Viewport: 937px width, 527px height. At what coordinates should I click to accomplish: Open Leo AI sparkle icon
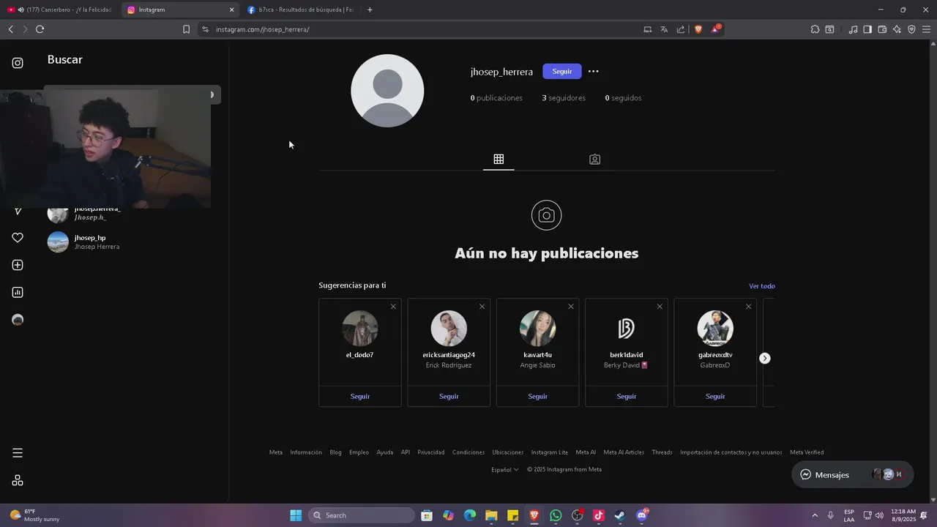[897, 29]
